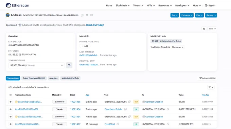The height and width of the screenshot is (129, 231).
Task: Open the address comment icon
Action: (x=92, y=15)
